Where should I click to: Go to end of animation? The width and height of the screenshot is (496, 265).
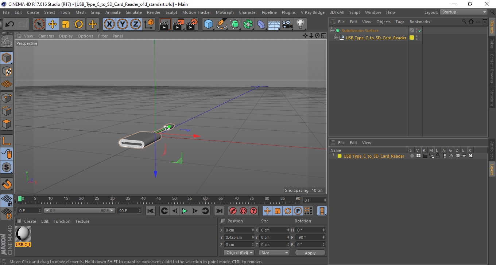pos(219,211)
